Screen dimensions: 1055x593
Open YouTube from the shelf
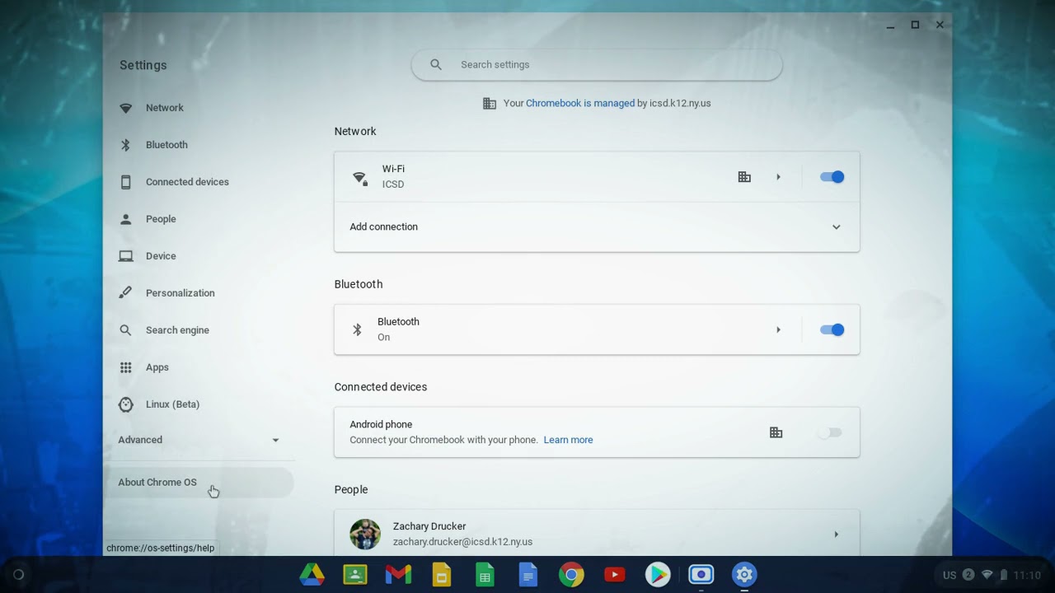click(615, 575)
